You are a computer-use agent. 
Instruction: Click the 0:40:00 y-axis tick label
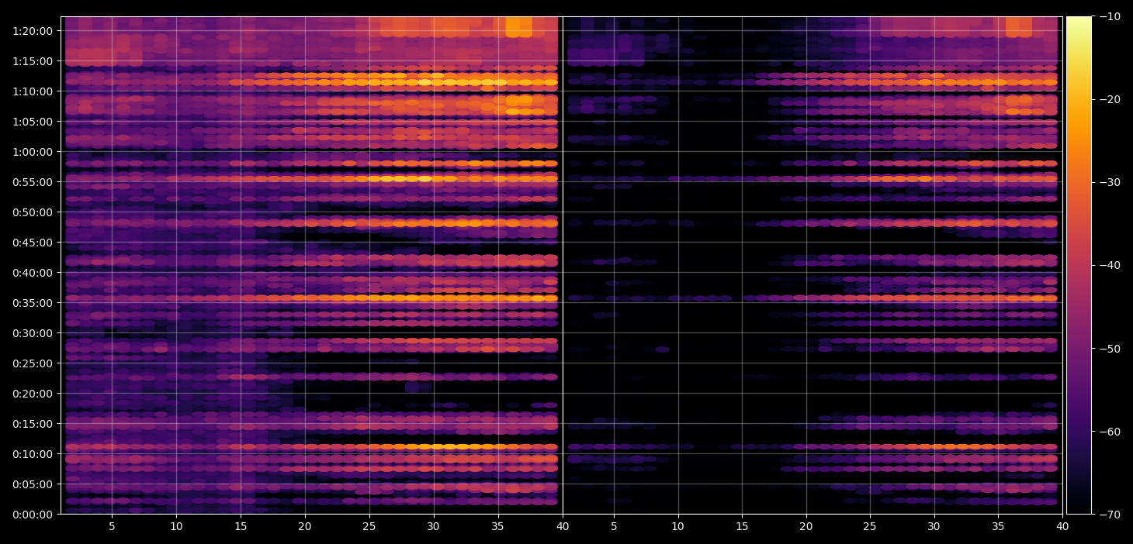point(33,273)
